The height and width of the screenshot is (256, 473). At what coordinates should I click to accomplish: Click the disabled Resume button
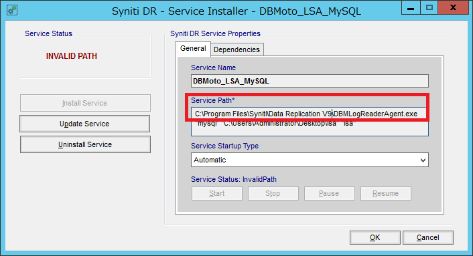[385, 193]
